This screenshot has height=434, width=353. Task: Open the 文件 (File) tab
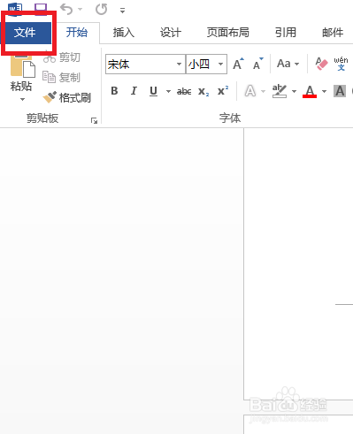tap(25, 33)
